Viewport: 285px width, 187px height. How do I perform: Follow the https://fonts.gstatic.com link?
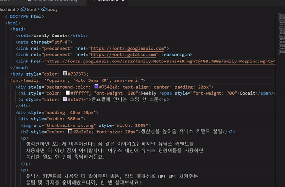point(123,55)
